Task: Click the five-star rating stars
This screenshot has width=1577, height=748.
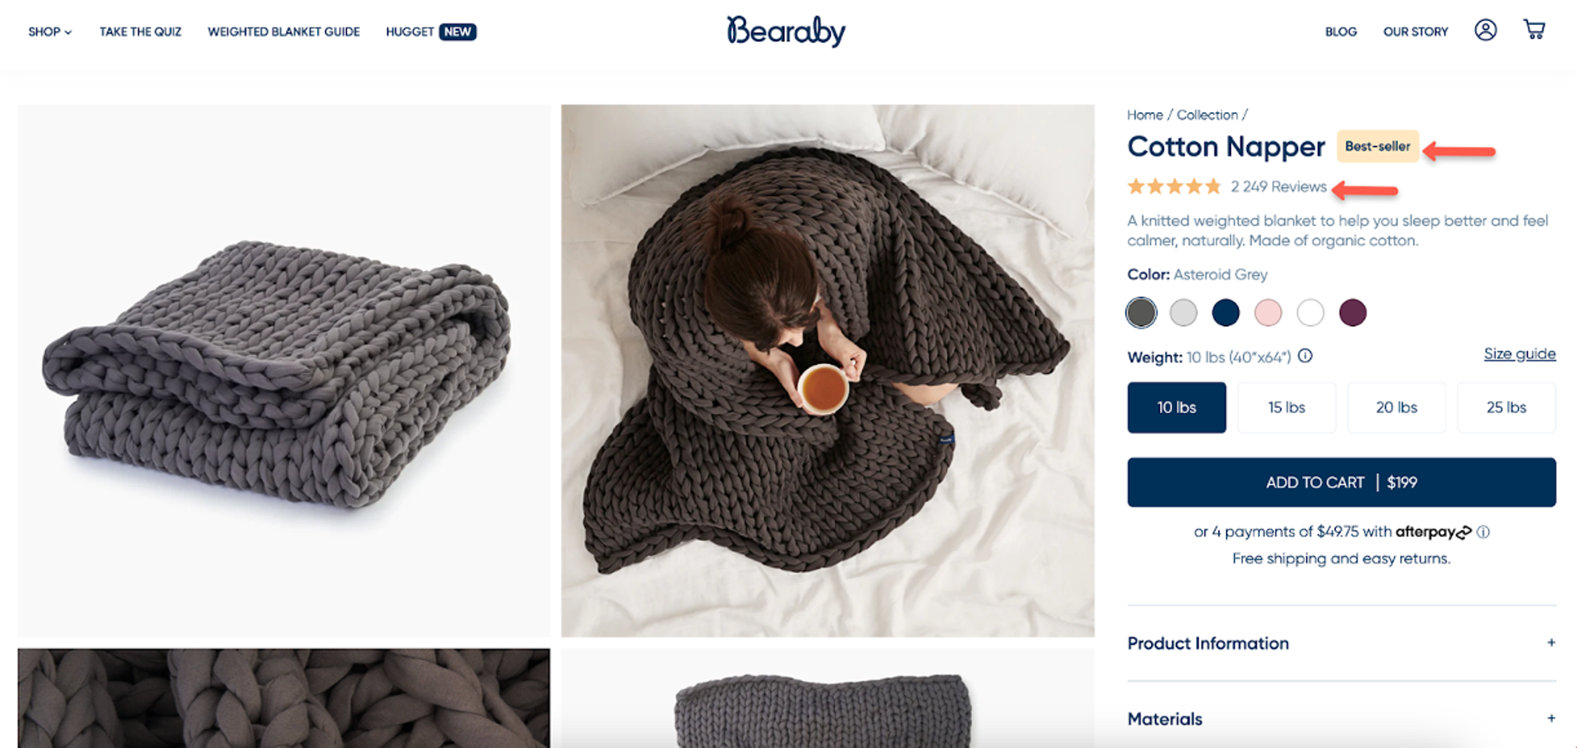Action: pyautogui.click(x=1174, y=186)
